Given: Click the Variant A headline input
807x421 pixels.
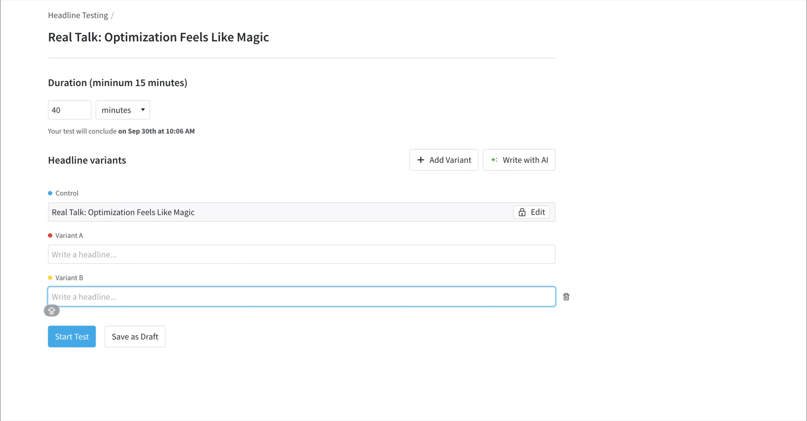Looking at the screenshot, I should pyautogui.click(x=301, y=254).
